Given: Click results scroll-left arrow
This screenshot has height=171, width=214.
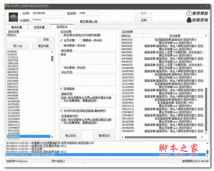Looking at the screenshot, I should 123,137.
